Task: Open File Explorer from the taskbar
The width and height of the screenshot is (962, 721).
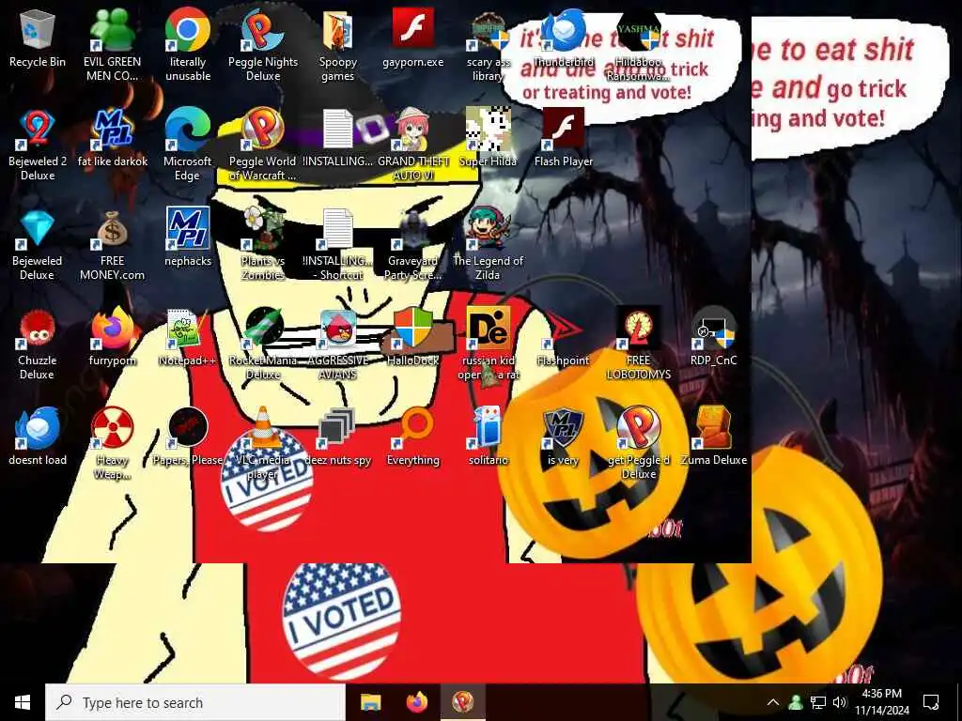Action: 370,702
